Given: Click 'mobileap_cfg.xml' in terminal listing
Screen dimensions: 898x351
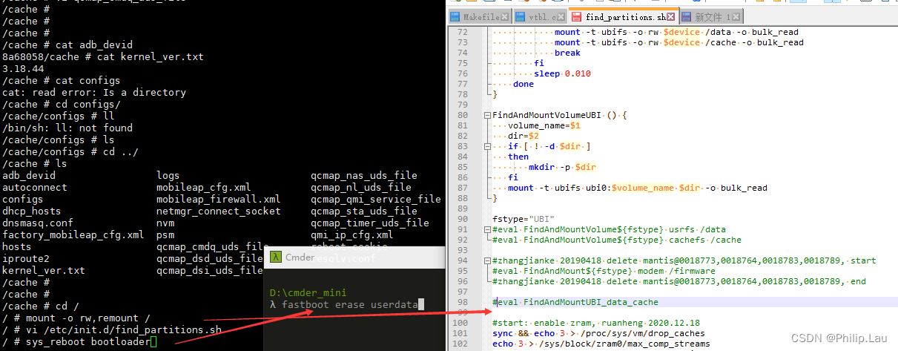Looking at the screenshot, I should coord(204,187).
